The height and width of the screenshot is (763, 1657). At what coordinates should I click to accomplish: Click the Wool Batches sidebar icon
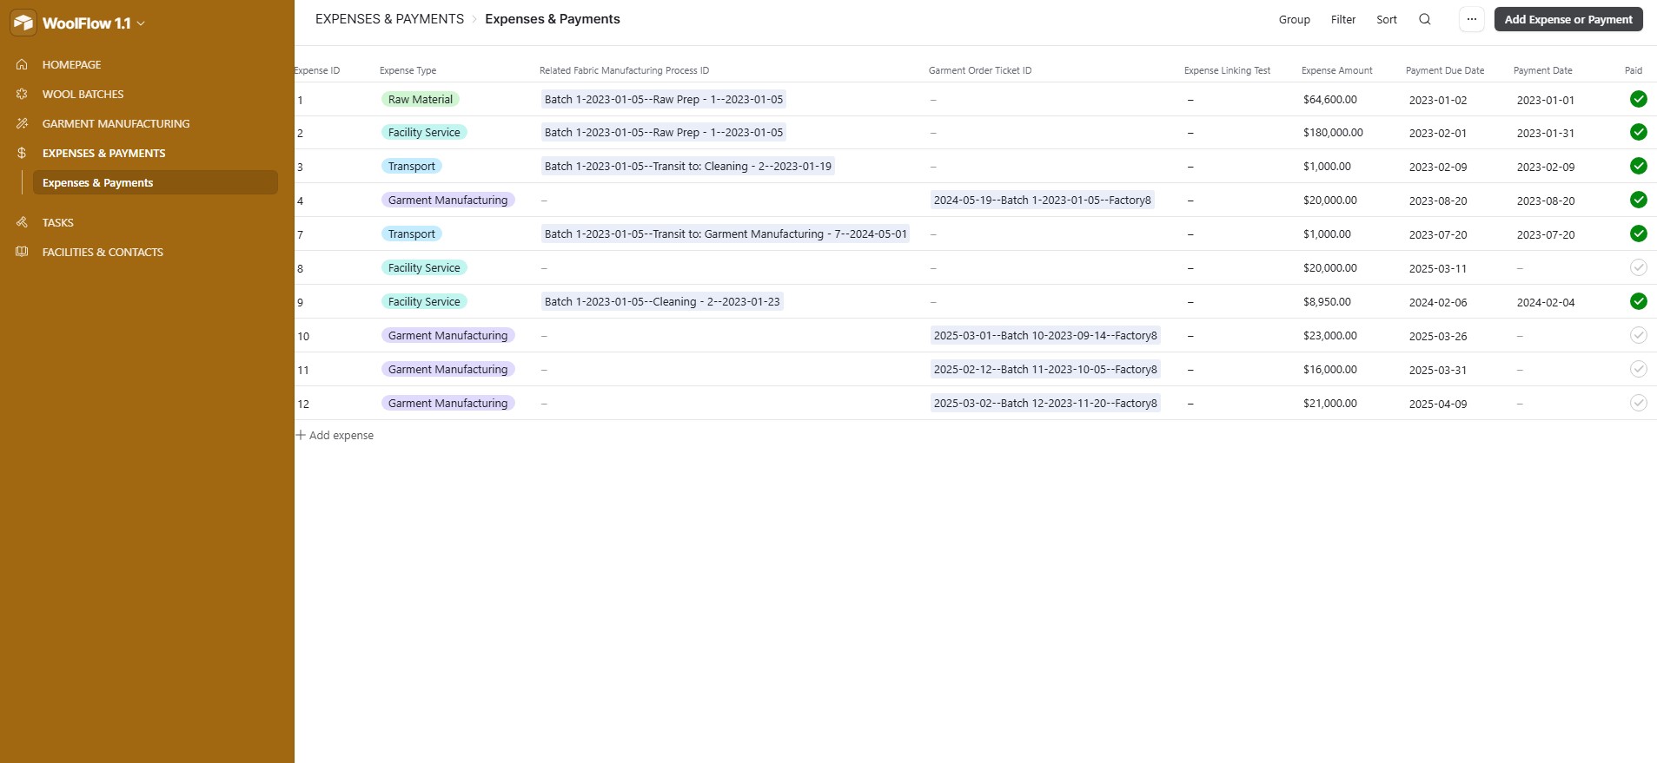pos(22,94)
